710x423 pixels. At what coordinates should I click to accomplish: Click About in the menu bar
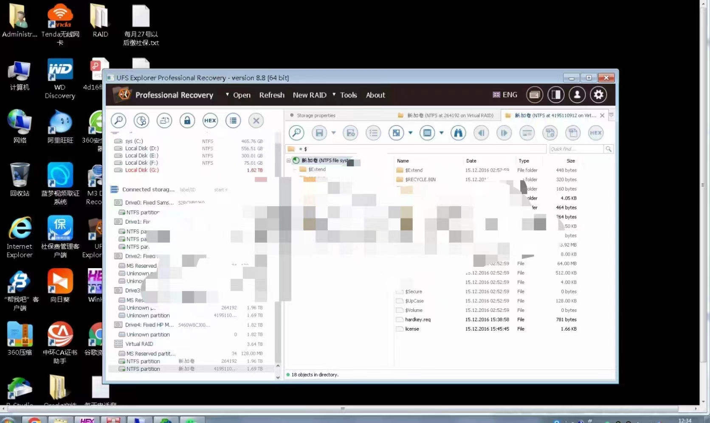pos(375,95)
